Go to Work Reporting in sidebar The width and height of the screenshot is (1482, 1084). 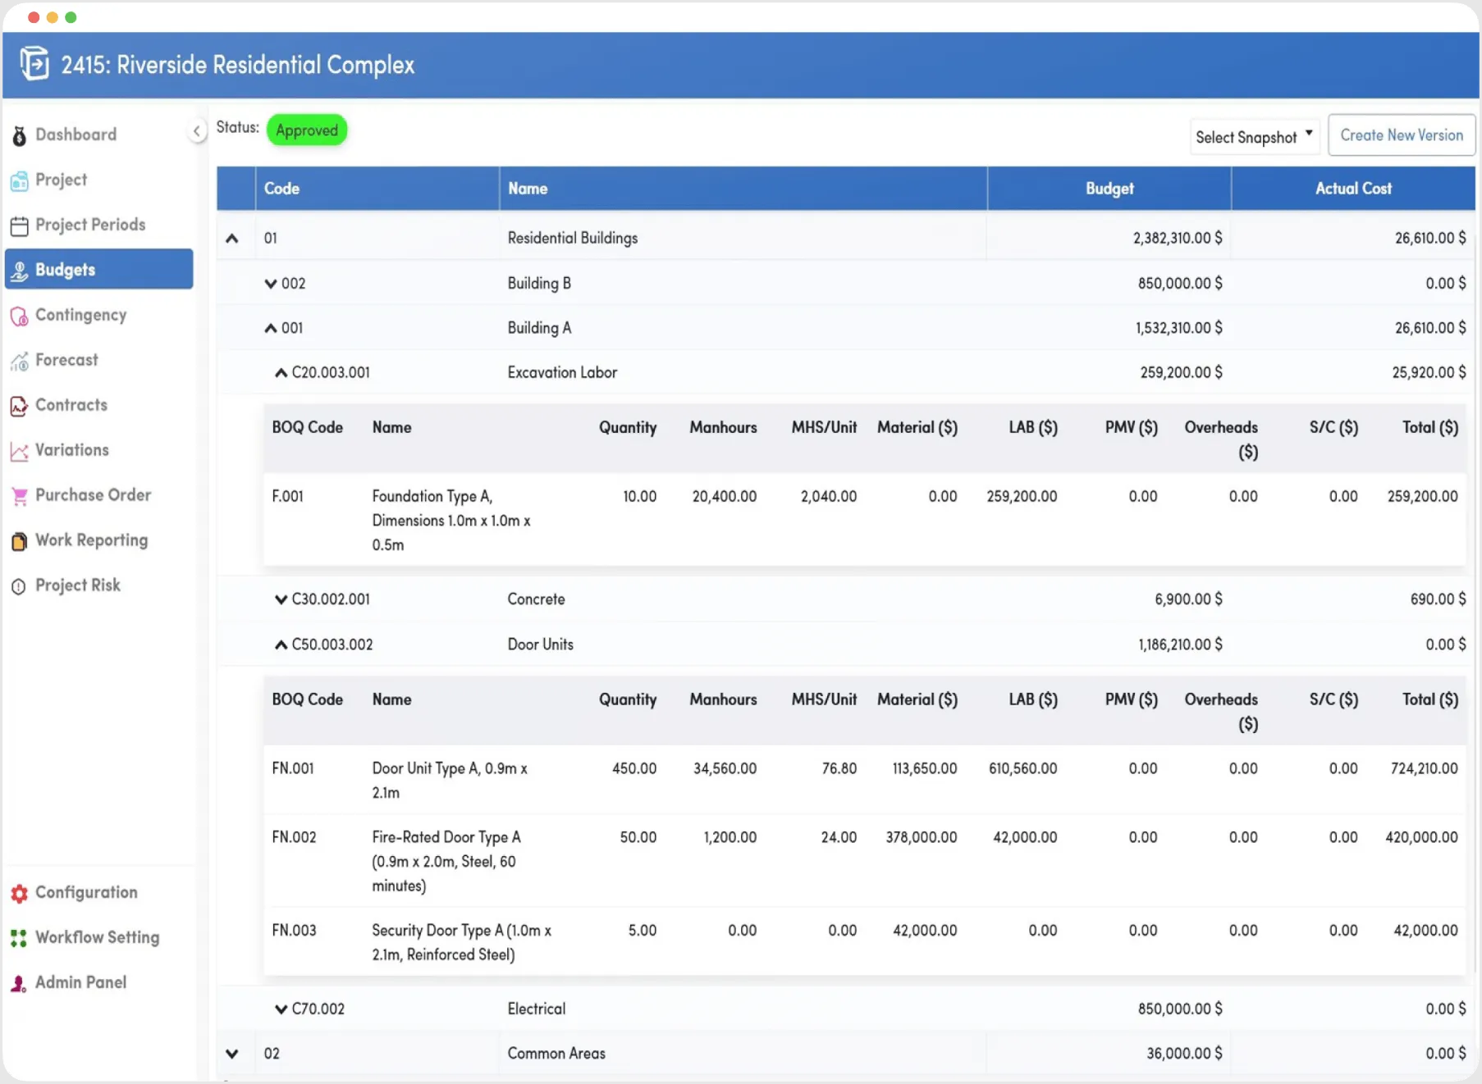tap(91, 540)
